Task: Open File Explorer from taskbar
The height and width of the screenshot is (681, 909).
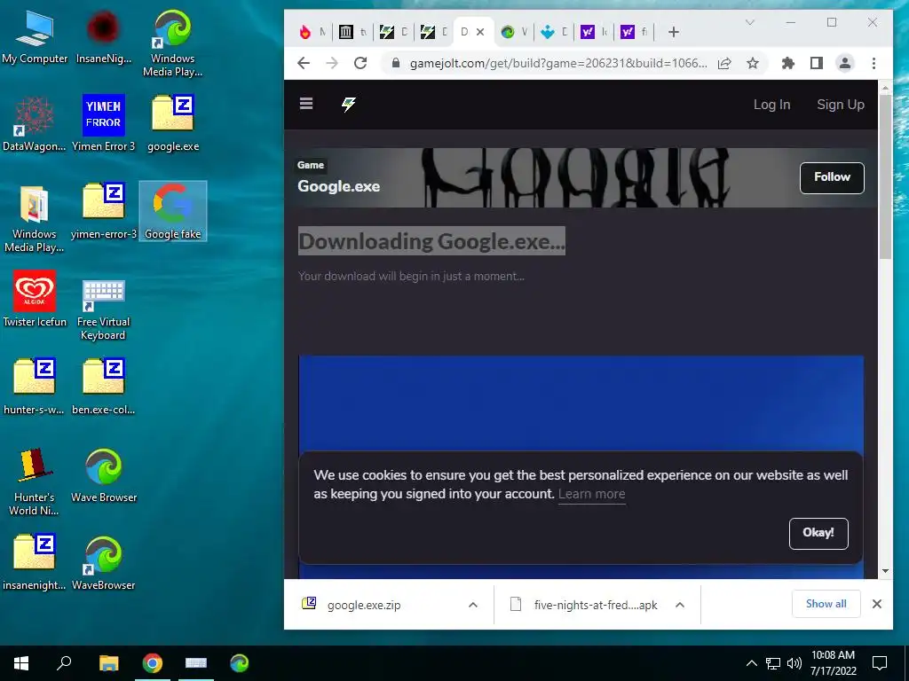Action: point(109,663)
